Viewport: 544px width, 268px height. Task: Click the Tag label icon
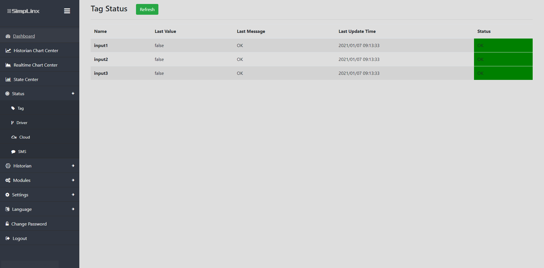point(13,108)
